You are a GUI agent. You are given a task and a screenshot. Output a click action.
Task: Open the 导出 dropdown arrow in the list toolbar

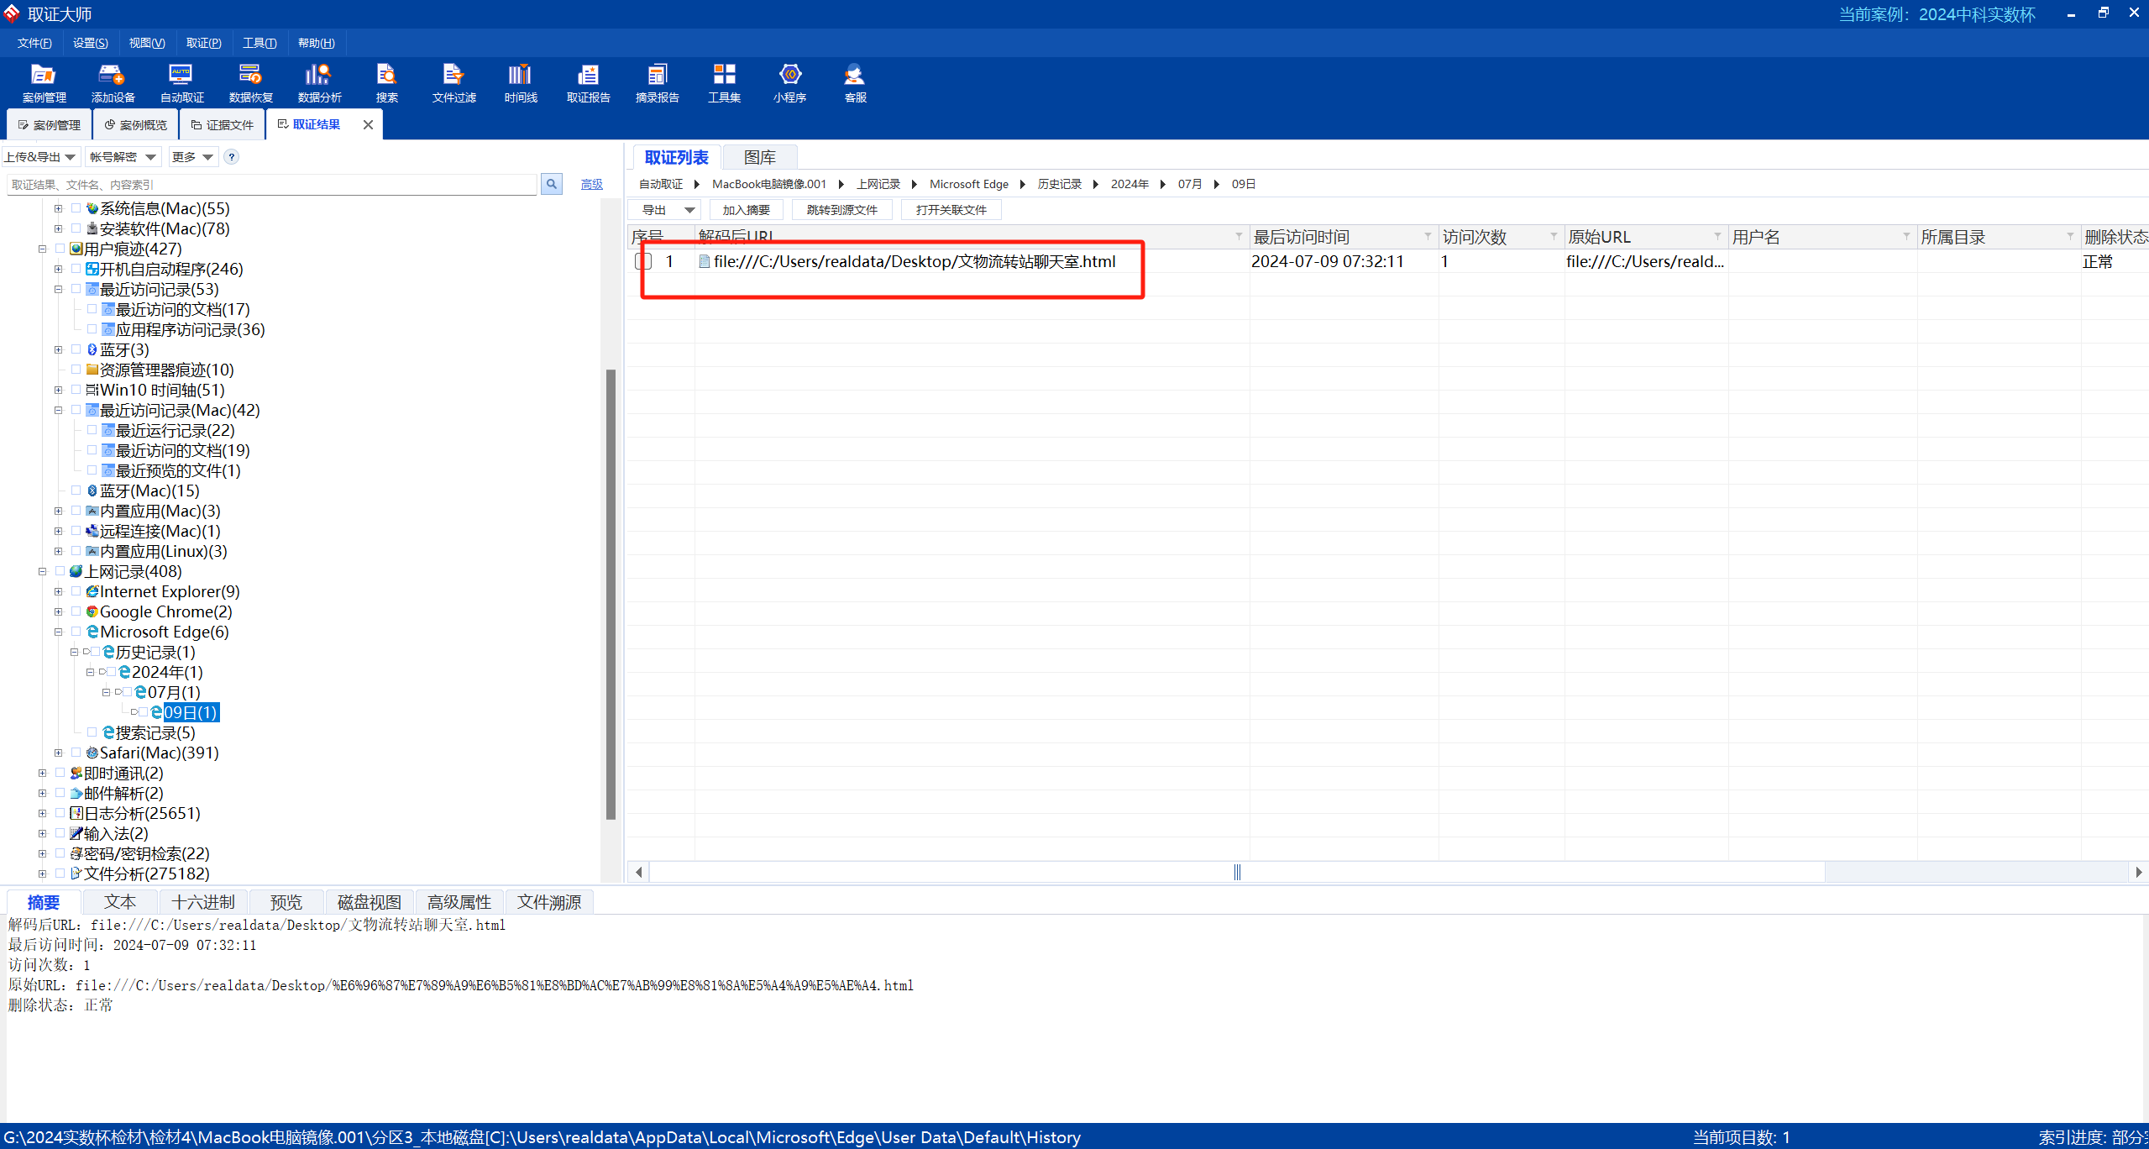(689, 210)
